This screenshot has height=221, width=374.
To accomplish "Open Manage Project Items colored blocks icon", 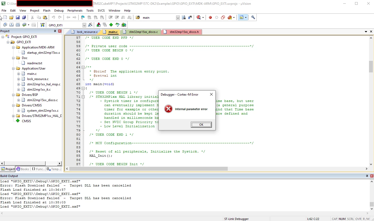I will (x=98, y=25).
